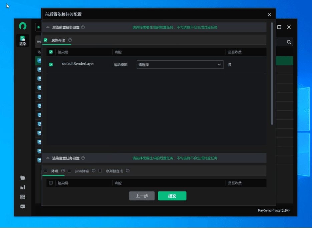Enable the 序列帧合成 checkbox

click(x=100, y=171)
